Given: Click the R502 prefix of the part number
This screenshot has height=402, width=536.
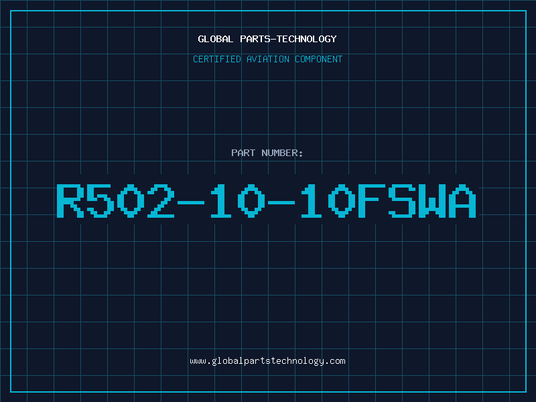Looking at the screenshot, I should [x=116, y=200].
